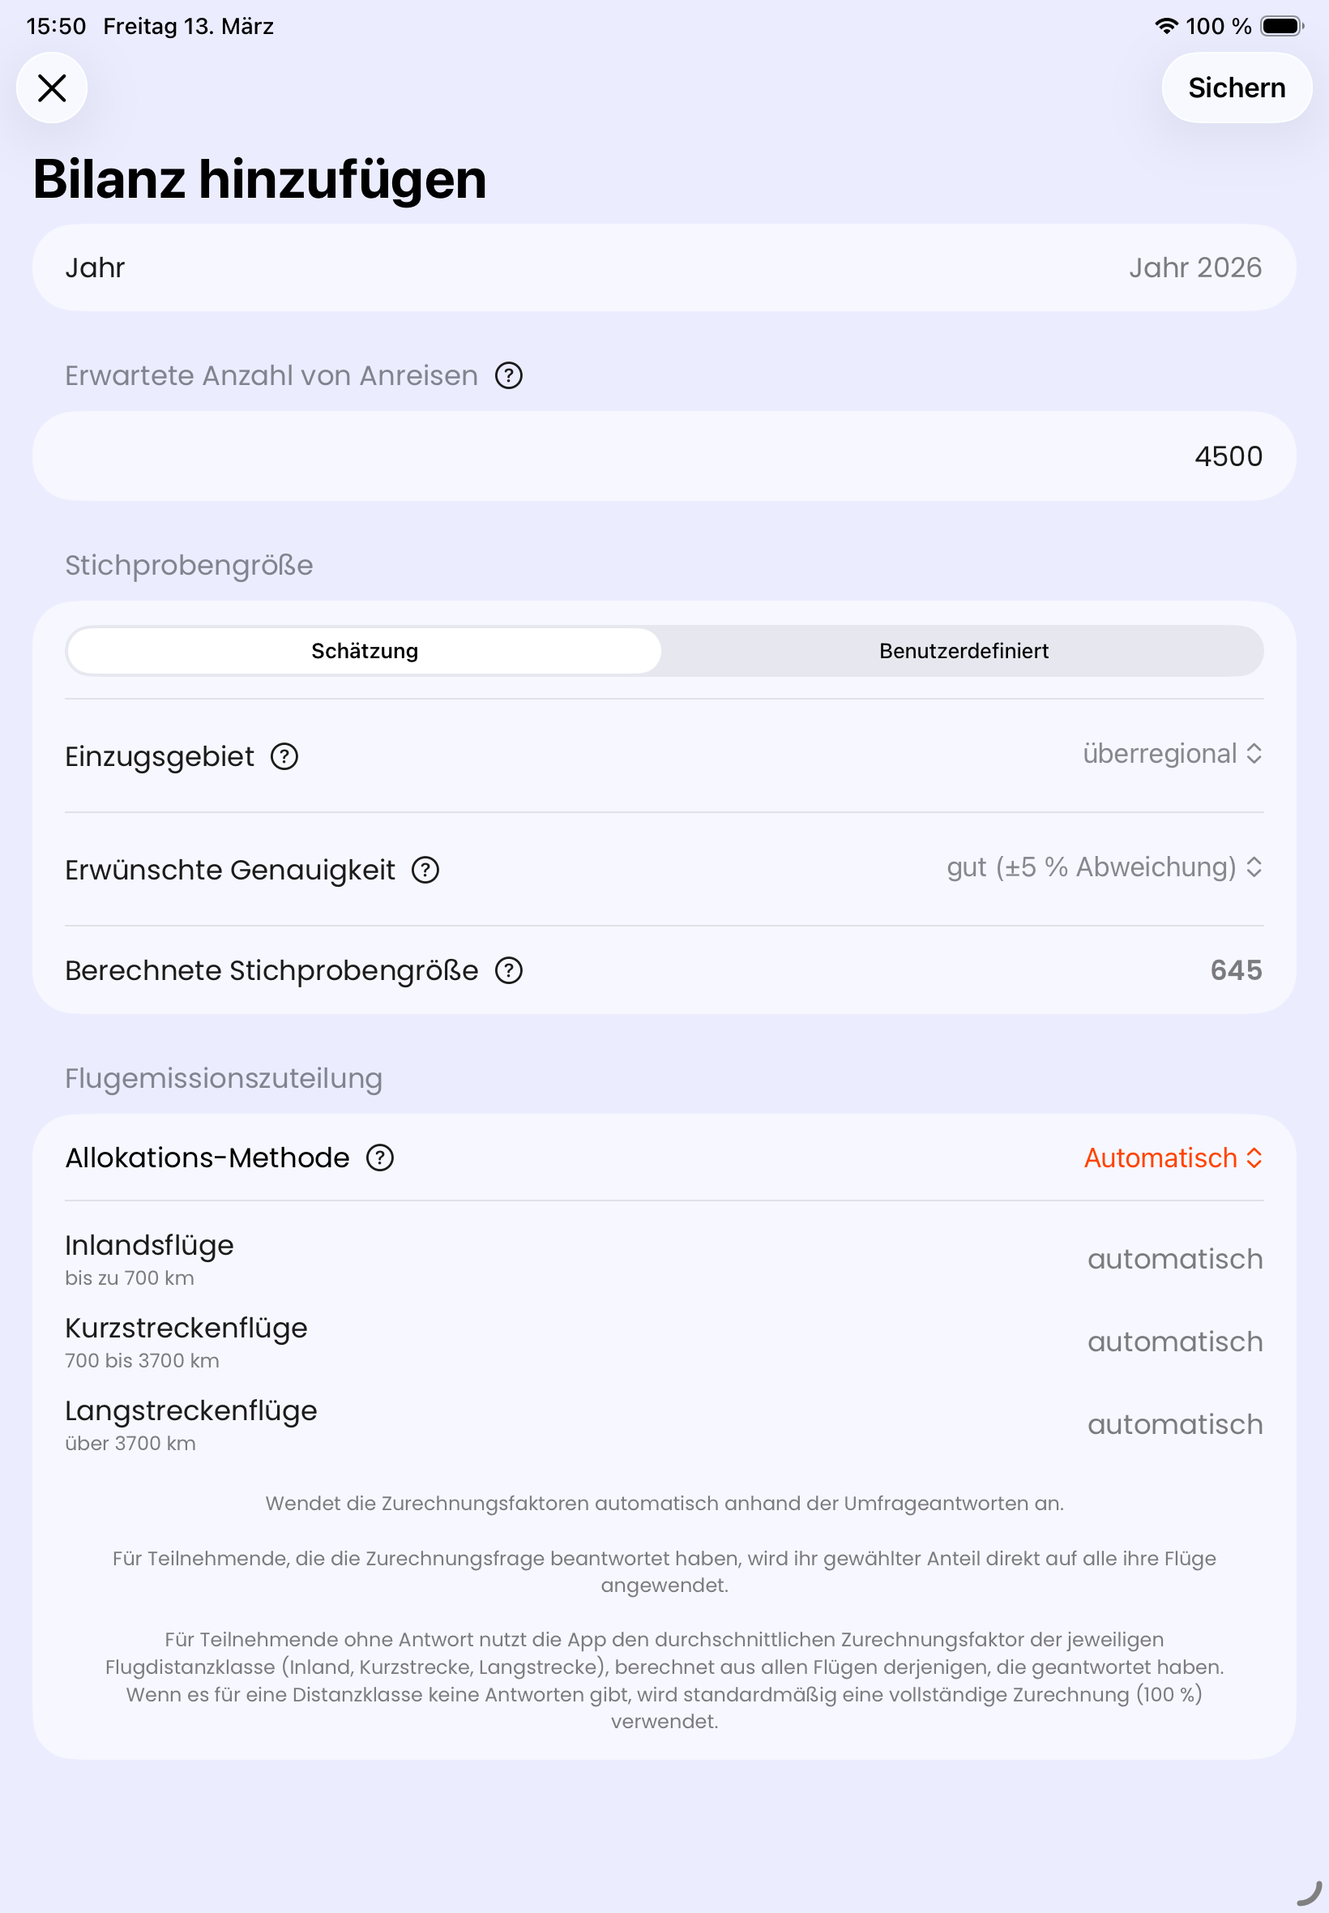The image size is (1329, 1913).
Task: Select the Schätzung segment
Action: 365,650
